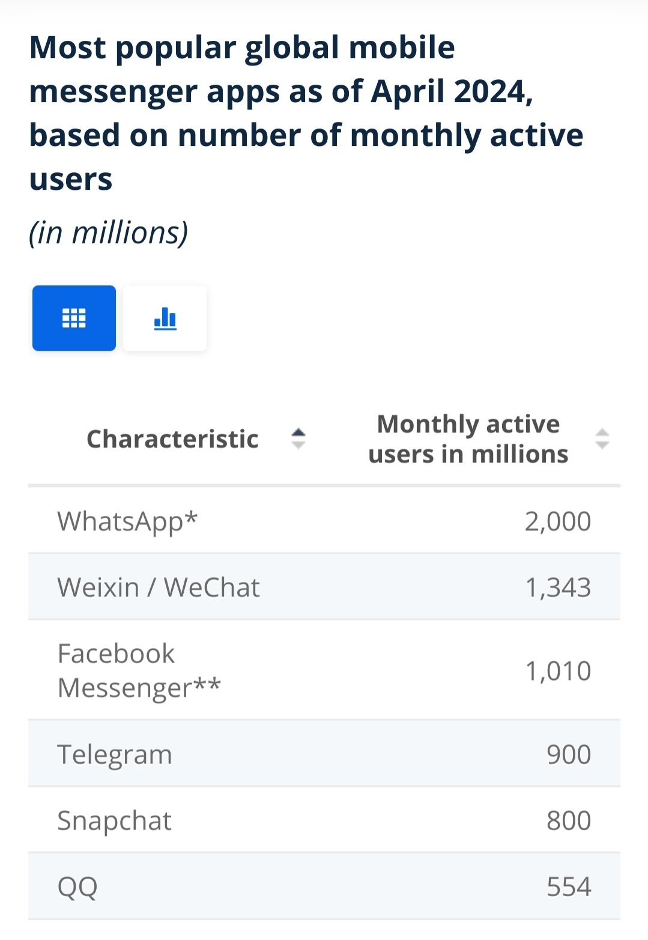Click the Monthly active users header text
This screenshot has height=940, width=648.
tap(468, 439)
